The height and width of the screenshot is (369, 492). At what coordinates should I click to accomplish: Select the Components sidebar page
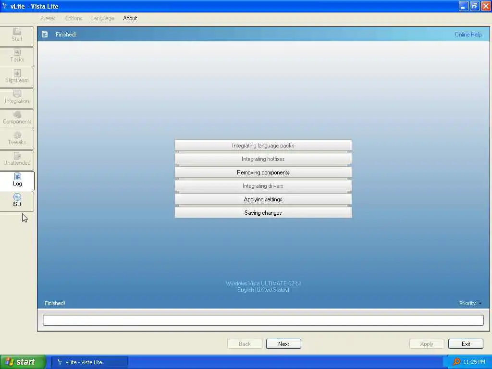pos(17,118)
